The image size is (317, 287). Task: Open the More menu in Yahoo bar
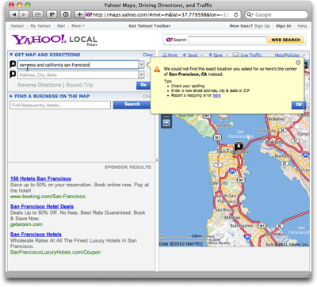78,26
